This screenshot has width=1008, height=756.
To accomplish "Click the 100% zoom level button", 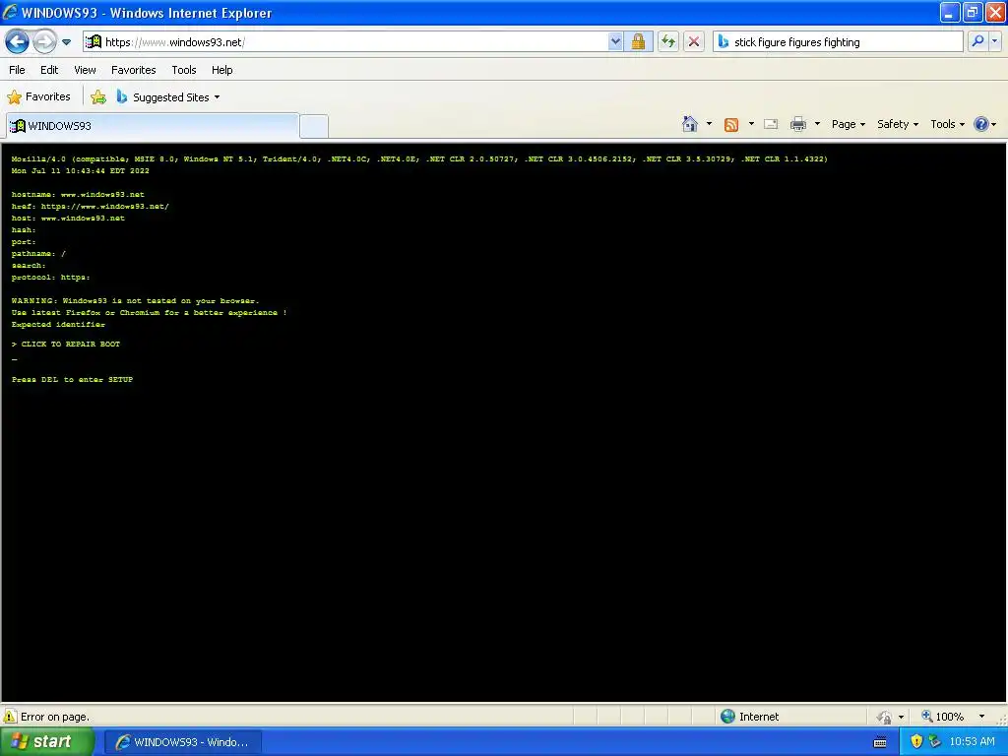I will 942,717.
